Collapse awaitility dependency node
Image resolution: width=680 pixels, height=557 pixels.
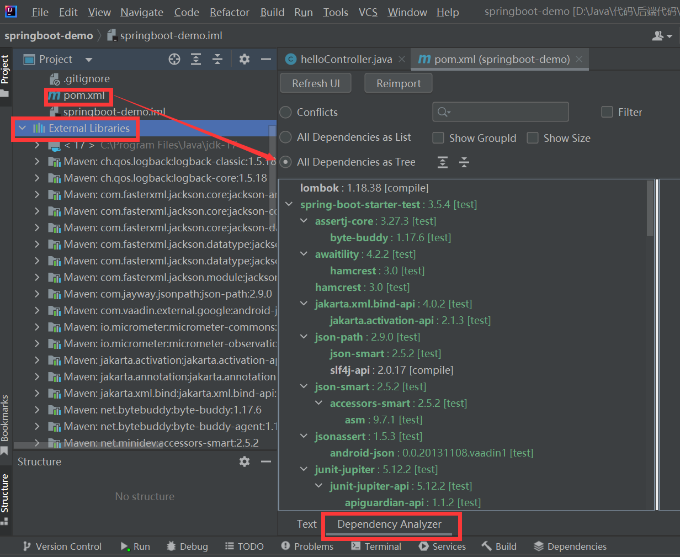pos(304,254)
